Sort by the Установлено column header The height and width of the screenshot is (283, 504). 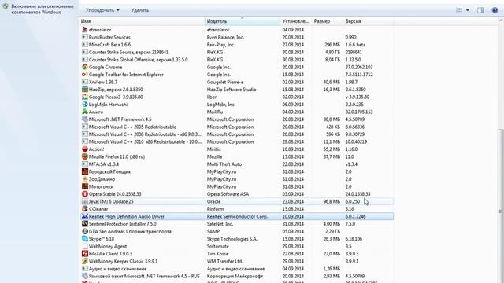(x=296, y=21)
